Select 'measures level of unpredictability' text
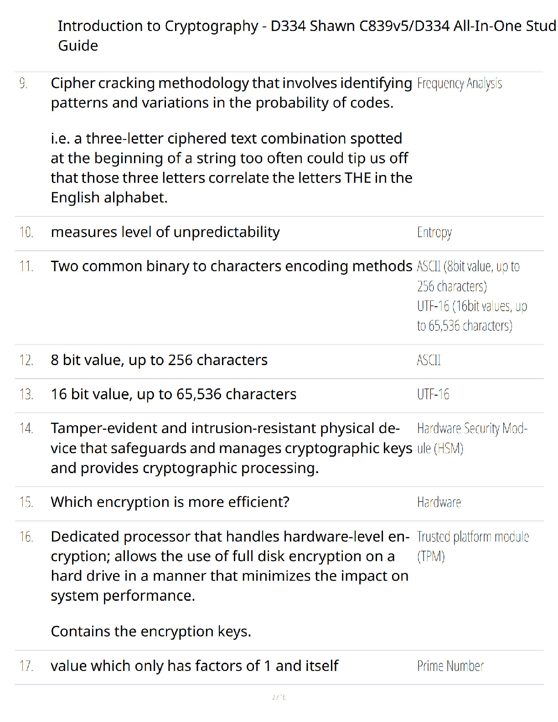This screenshot has width=558, height=722. click(165, 232)
